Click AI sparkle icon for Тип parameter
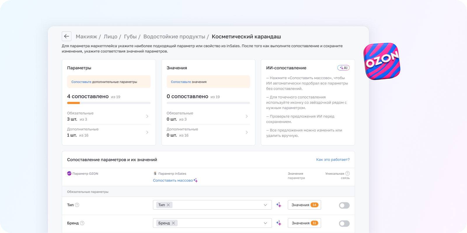This screenshot has height=233, width=467. coord(279,205)
